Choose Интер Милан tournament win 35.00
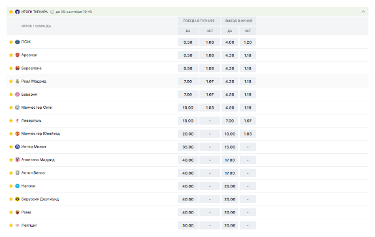This screenshot has width=375, height=237. tap(187, 147)
